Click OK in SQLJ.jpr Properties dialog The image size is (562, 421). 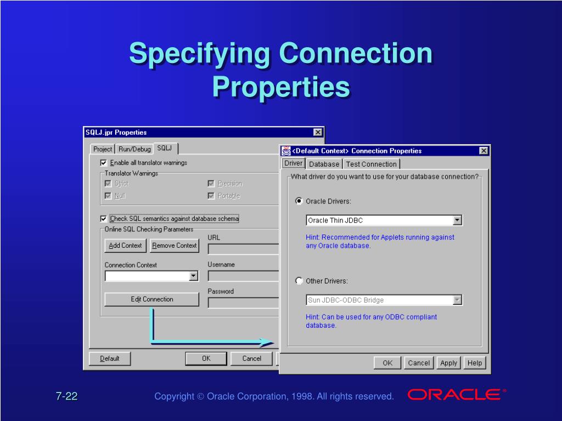click(x=206, y=359)
